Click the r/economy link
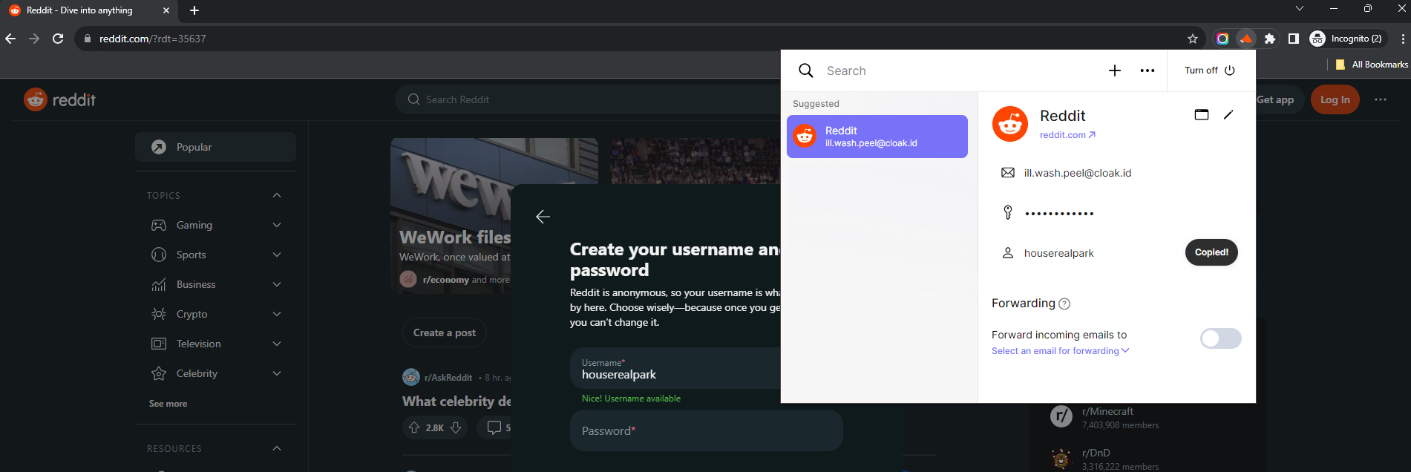The height and width of the screenshot is (472, 1411). pos(446,280)
